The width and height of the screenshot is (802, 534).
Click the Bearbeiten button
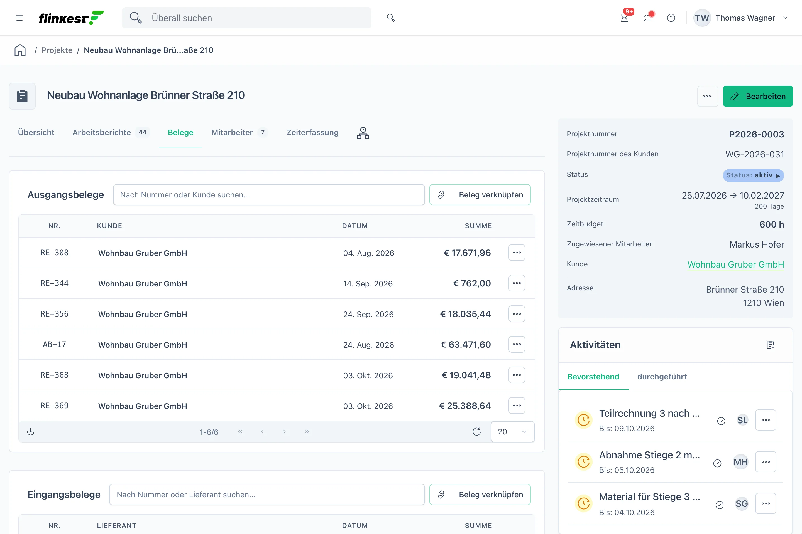click(758, 96)
